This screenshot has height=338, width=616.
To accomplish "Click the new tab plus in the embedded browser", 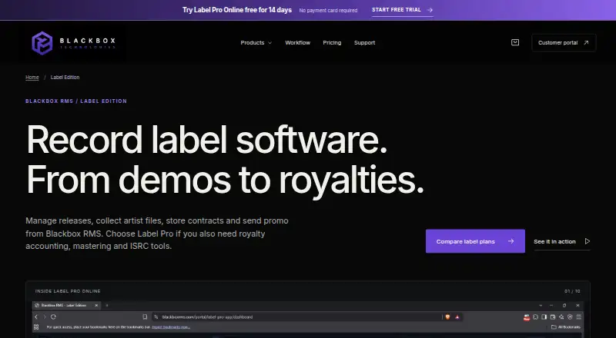I will 107,306.
